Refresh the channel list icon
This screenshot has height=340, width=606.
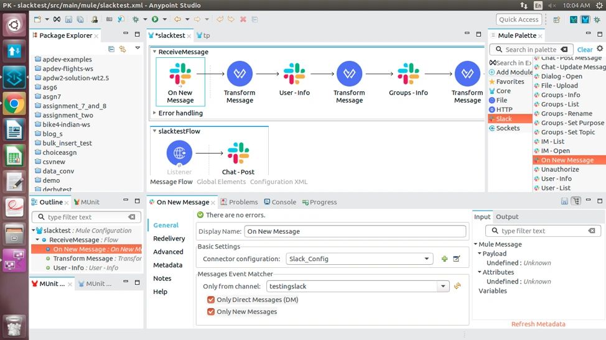tap(457, 286)
